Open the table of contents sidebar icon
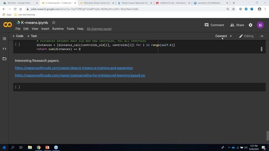This screenshot has height=151, width=269. tap(5, 39)
